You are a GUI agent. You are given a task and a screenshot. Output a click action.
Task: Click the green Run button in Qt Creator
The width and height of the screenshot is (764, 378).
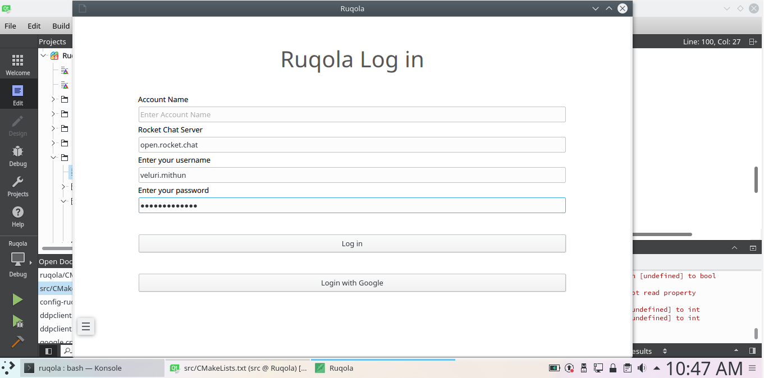coord(18,299)
